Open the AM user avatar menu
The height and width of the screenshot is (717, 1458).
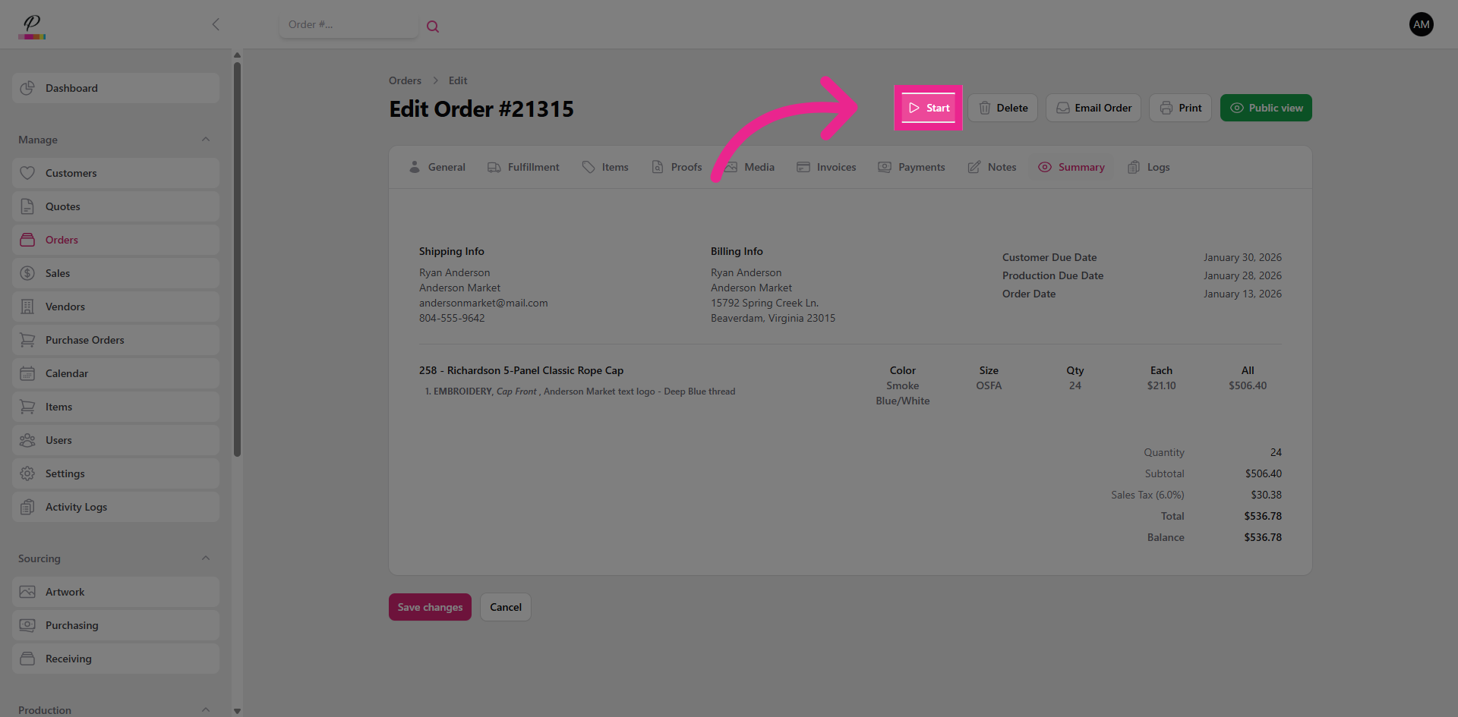click(x=1421, y=24)
